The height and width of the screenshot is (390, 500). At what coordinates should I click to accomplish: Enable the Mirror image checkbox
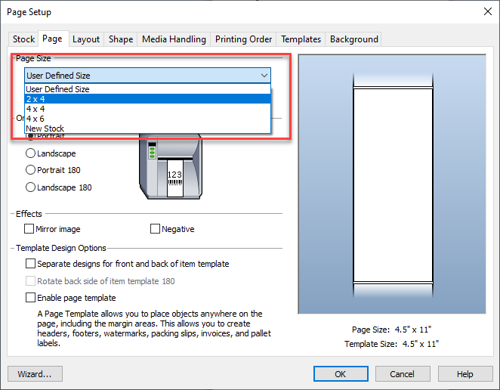[x=29, y=229]
